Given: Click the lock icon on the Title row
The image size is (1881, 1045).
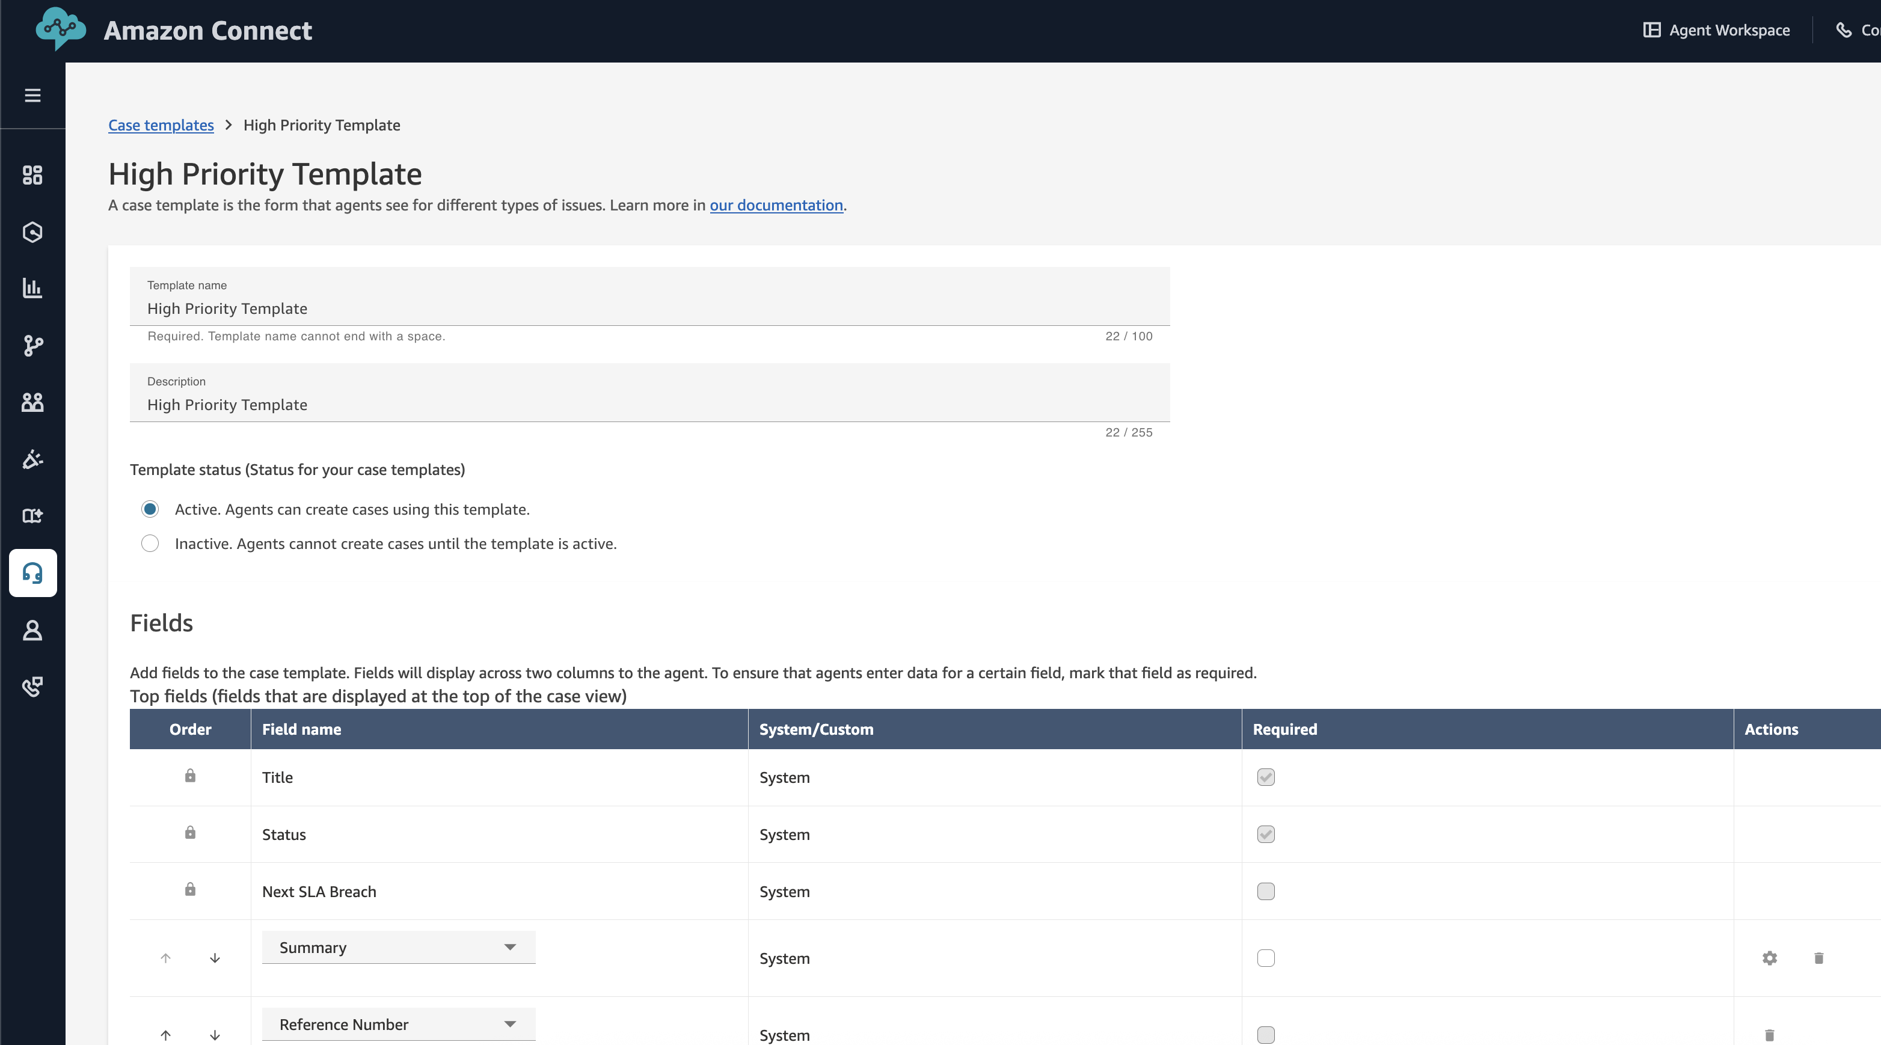Looking at the screenshot, I should (189, 776).
